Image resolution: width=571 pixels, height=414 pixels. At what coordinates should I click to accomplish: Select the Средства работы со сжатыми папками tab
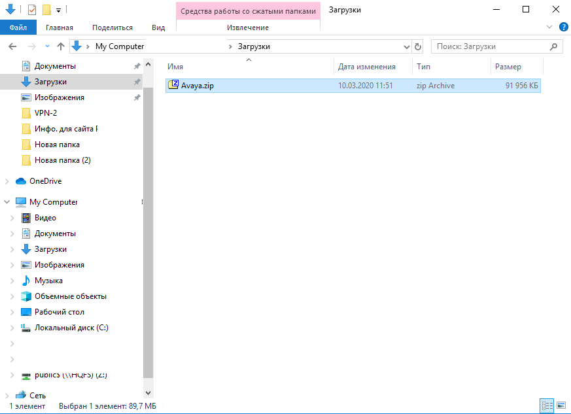(x=248, y=11)
